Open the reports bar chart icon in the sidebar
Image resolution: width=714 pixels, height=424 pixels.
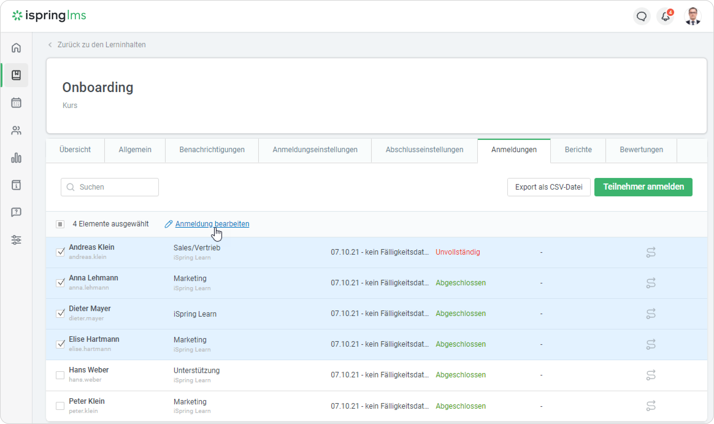pos(16,158)
